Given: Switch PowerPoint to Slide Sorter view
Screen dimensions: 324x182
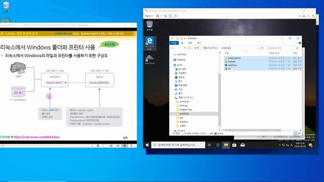Looking at the screenshot, I should coord(118,146).
